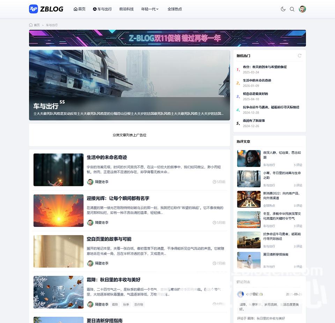Viewport: 335px width, 323px height.
Task: Open thumbnail of 空白页里的故事与可能
Action: click(x=59, y=251)
